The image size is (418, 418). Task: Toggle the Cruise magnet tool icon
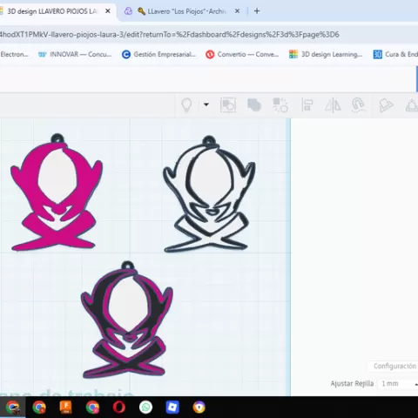[x=358, y=104]
